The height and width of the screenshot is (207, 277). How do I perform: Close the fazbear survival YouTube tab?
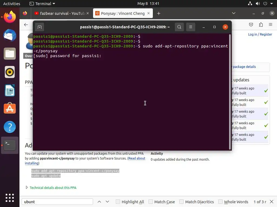(x=88, y=13)
